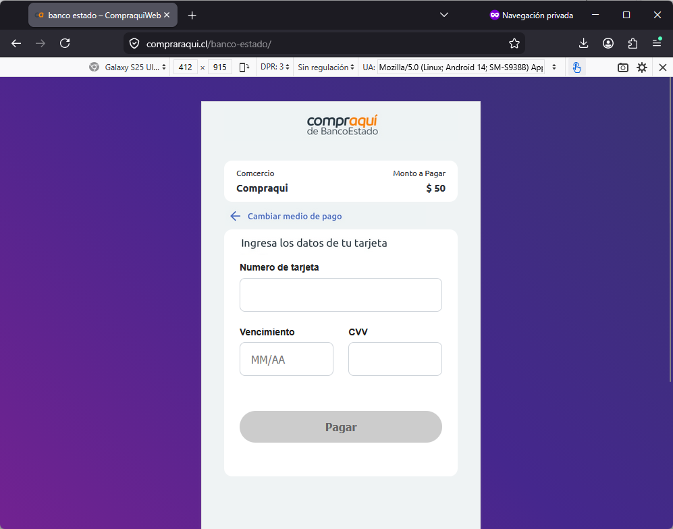Open responsive design mode settings gear
This screenshot has width=673, height=529.
click(642, 67)
